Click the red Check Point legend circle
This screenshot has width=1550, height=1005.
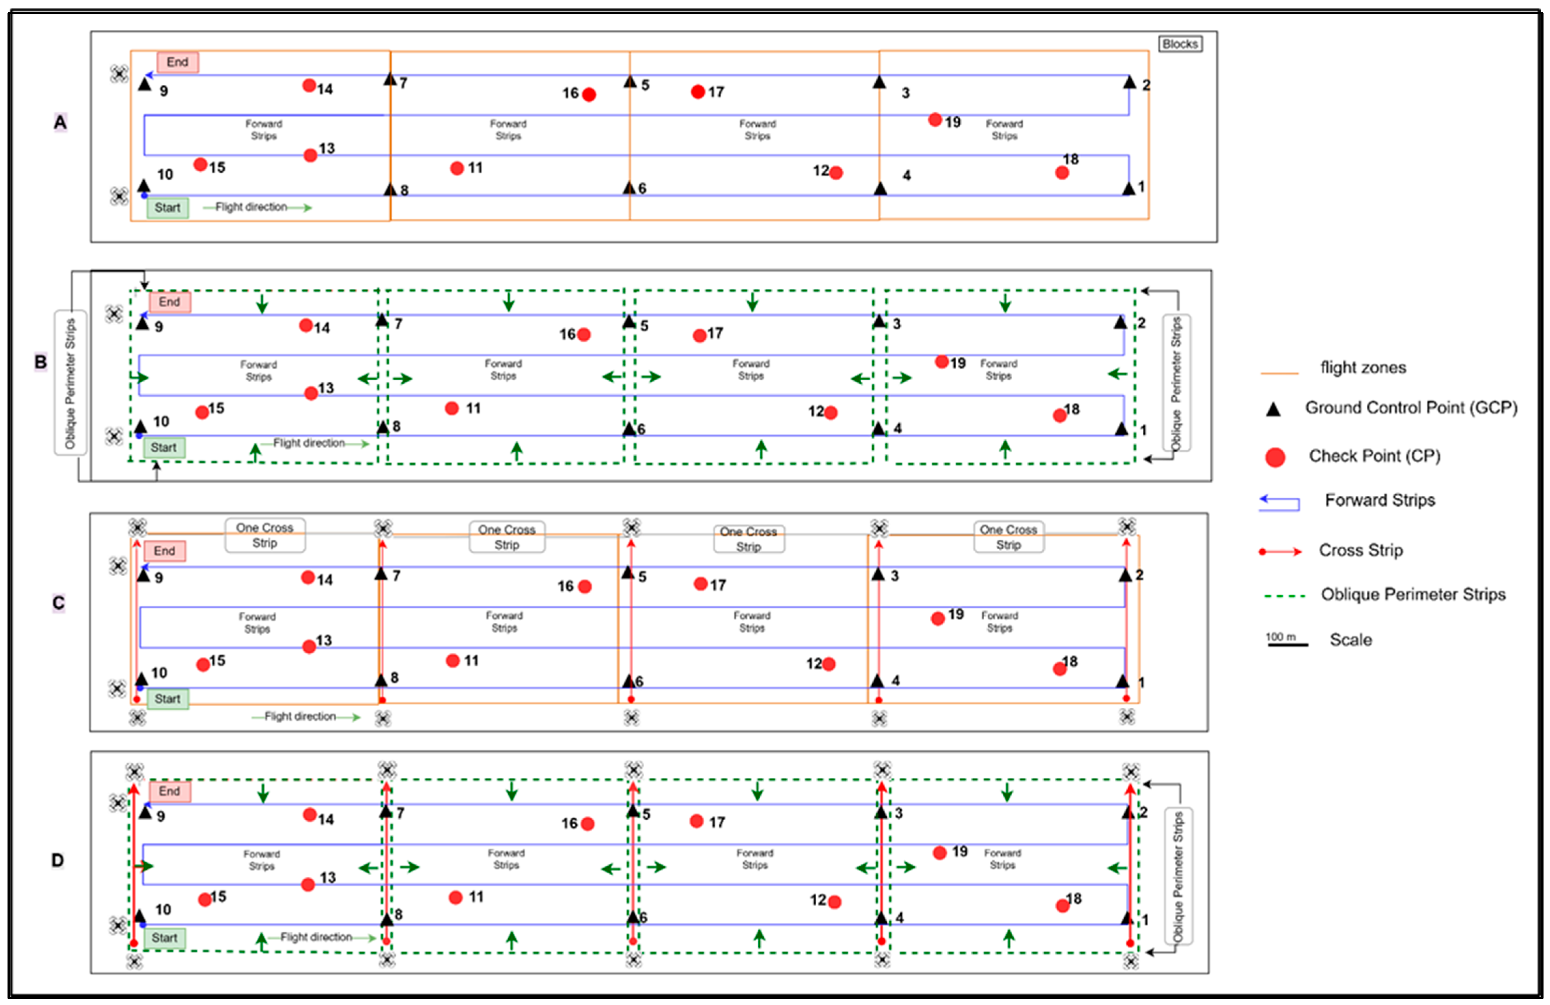(1274, 457)
